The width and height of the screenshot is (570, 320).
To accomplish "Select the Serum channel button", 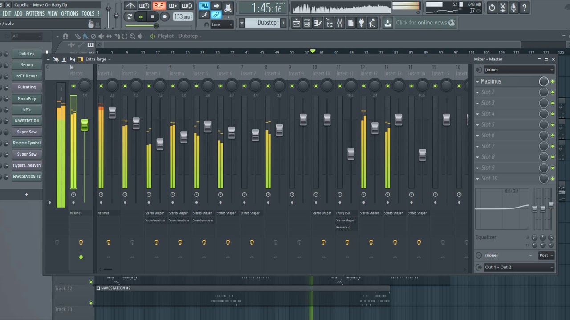I will click(x=27, y=65).
